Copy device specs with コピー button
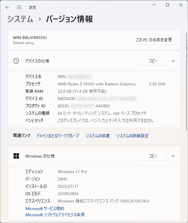Viewport: 188px width, 223px height. [153, 61]
